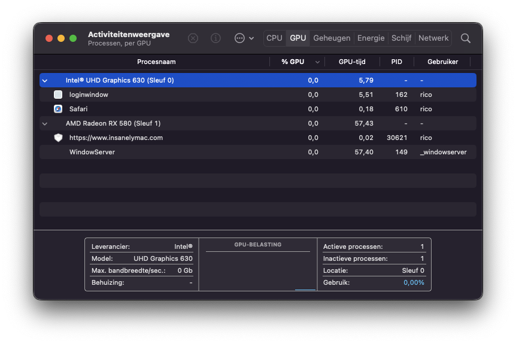Click the PID value 30621

pyautogui.click(x=397, y=138)
